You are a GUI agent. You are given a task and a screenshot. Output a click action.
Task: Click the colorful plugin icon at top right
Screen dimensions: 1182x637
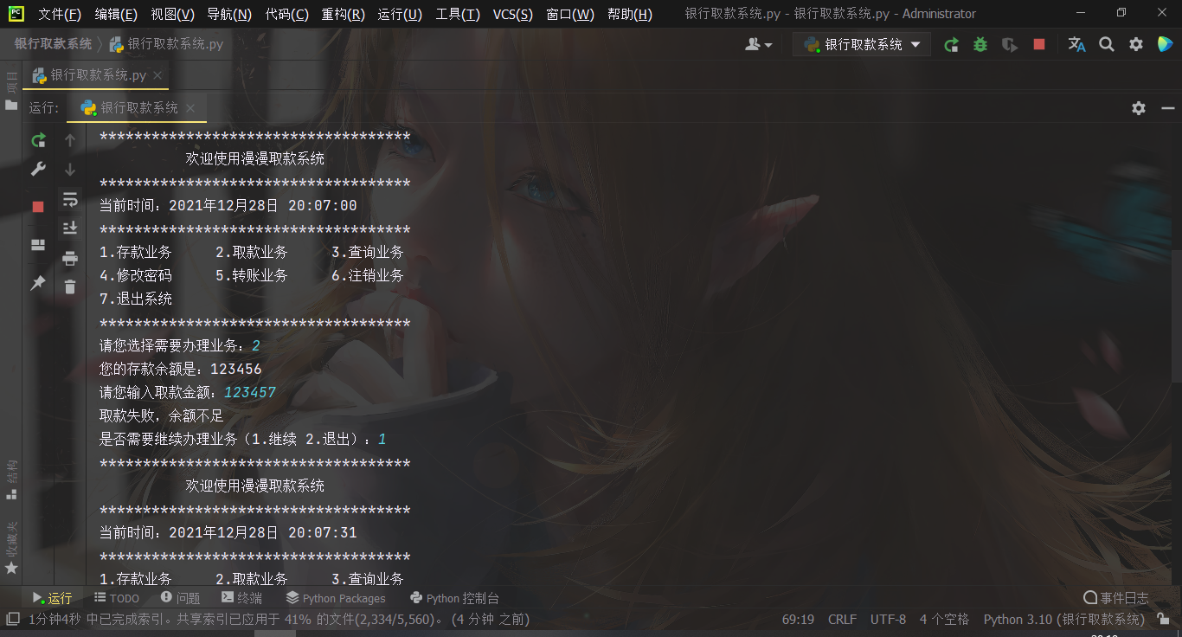(1165, 44)
